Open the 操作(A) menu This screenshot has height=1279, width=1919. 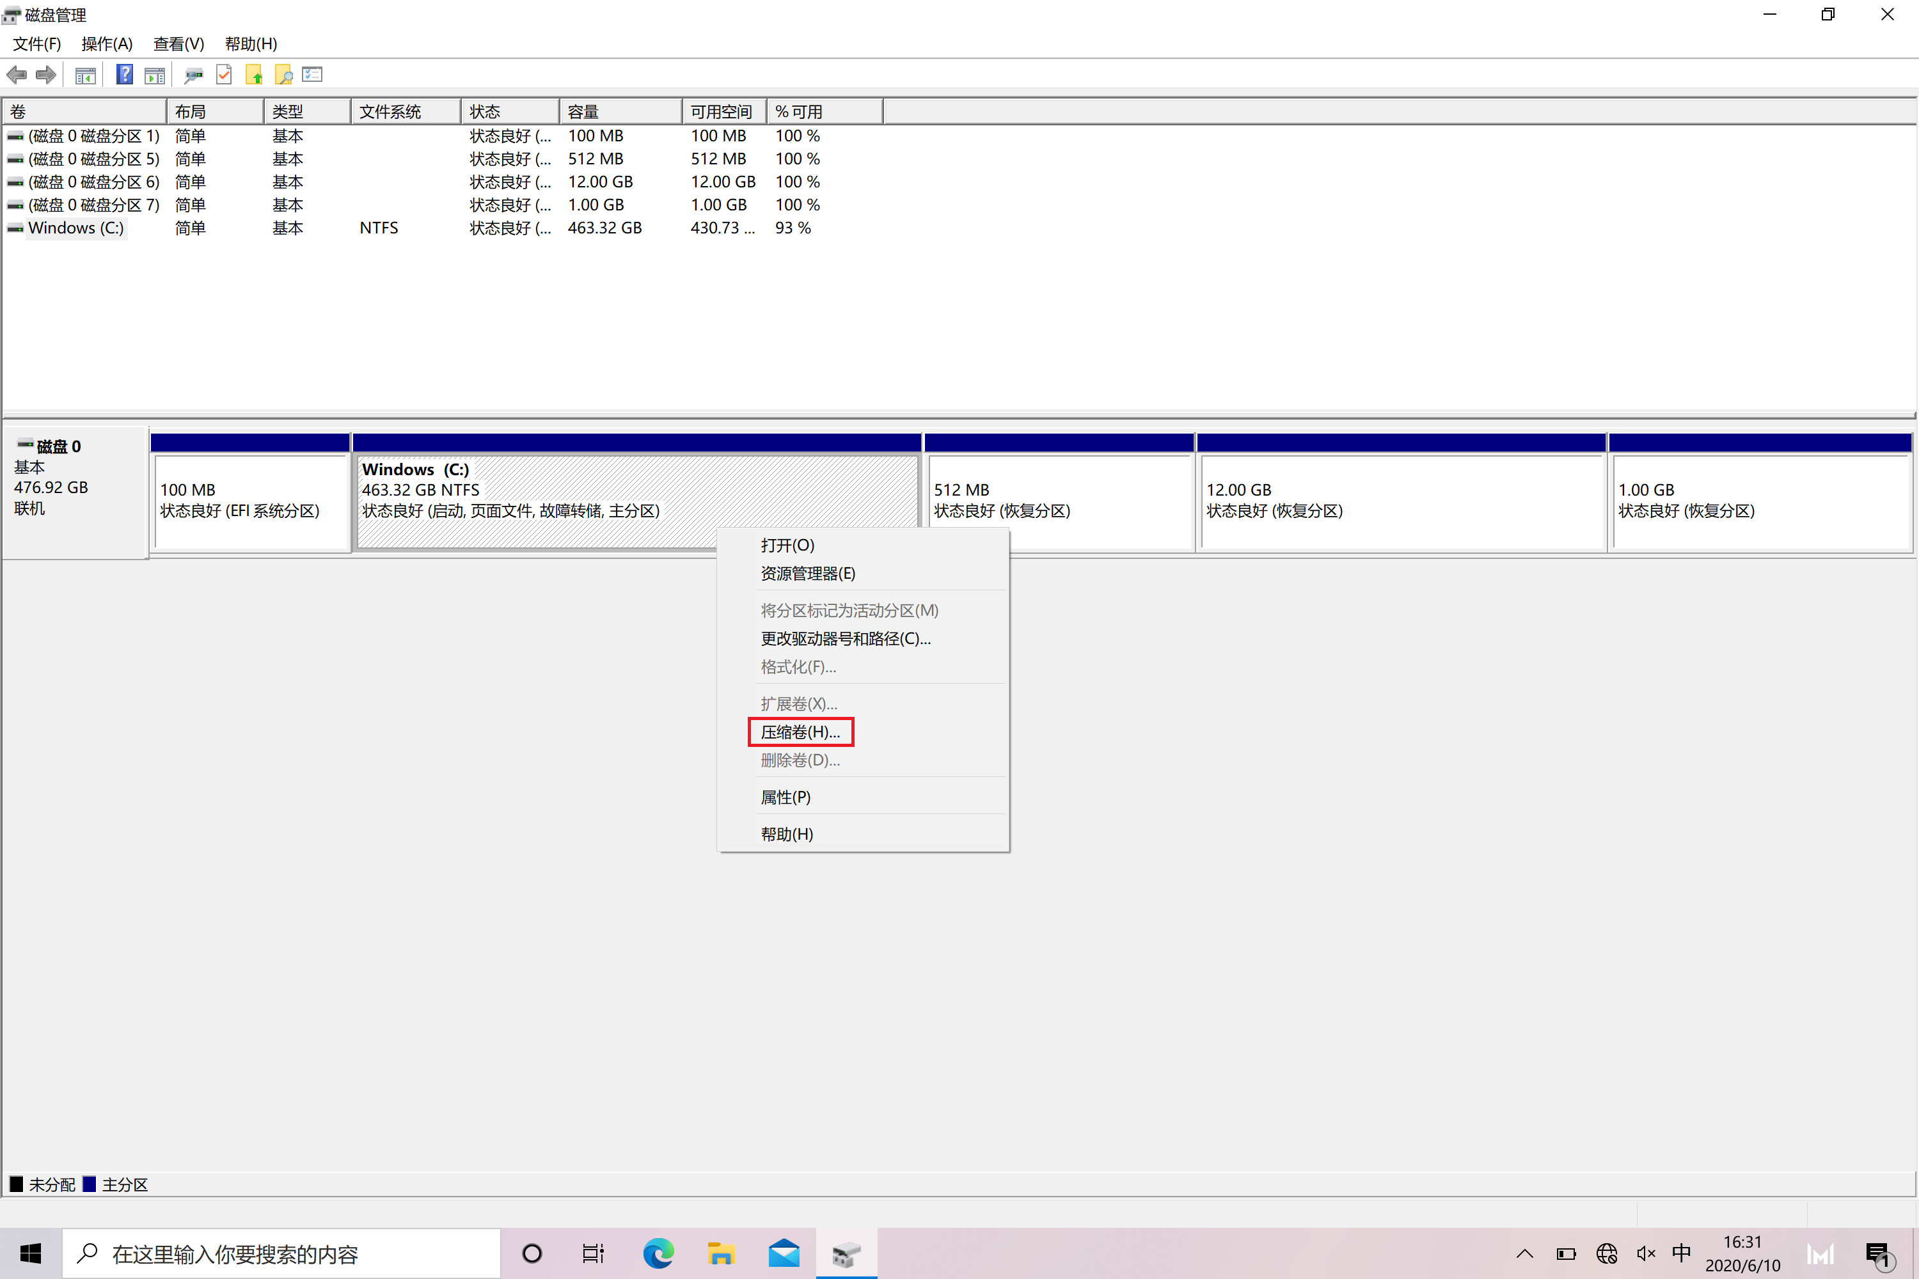(x=107, y=44)
